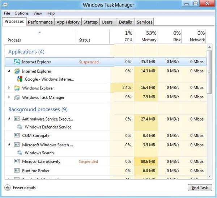Click the Windows Search gear icon
The height and width of the screenshot is (198, 217).
pyautogui.click(x=20, y=152)
